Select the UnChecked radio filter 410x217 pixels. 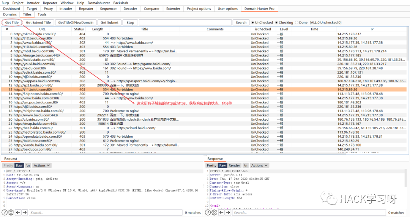click(253, 22)
